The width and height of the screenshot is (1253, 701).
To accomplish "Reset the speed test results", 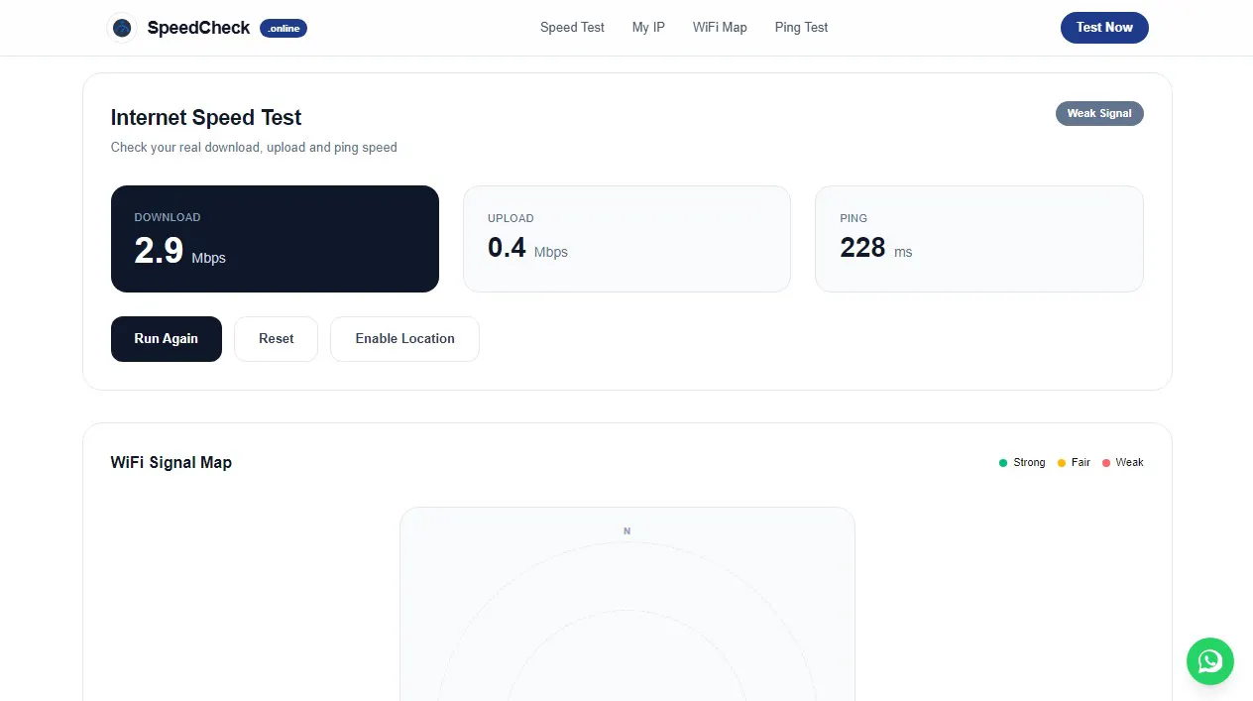I will (276, 339).
